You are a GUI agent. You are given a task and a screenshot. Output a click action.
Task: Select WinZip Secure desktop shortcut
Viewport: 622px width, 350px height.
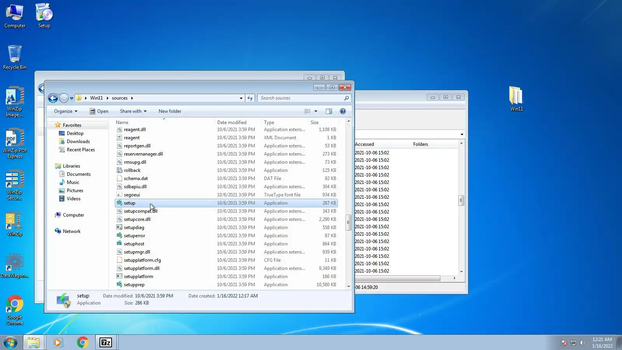tap(15, 185)
